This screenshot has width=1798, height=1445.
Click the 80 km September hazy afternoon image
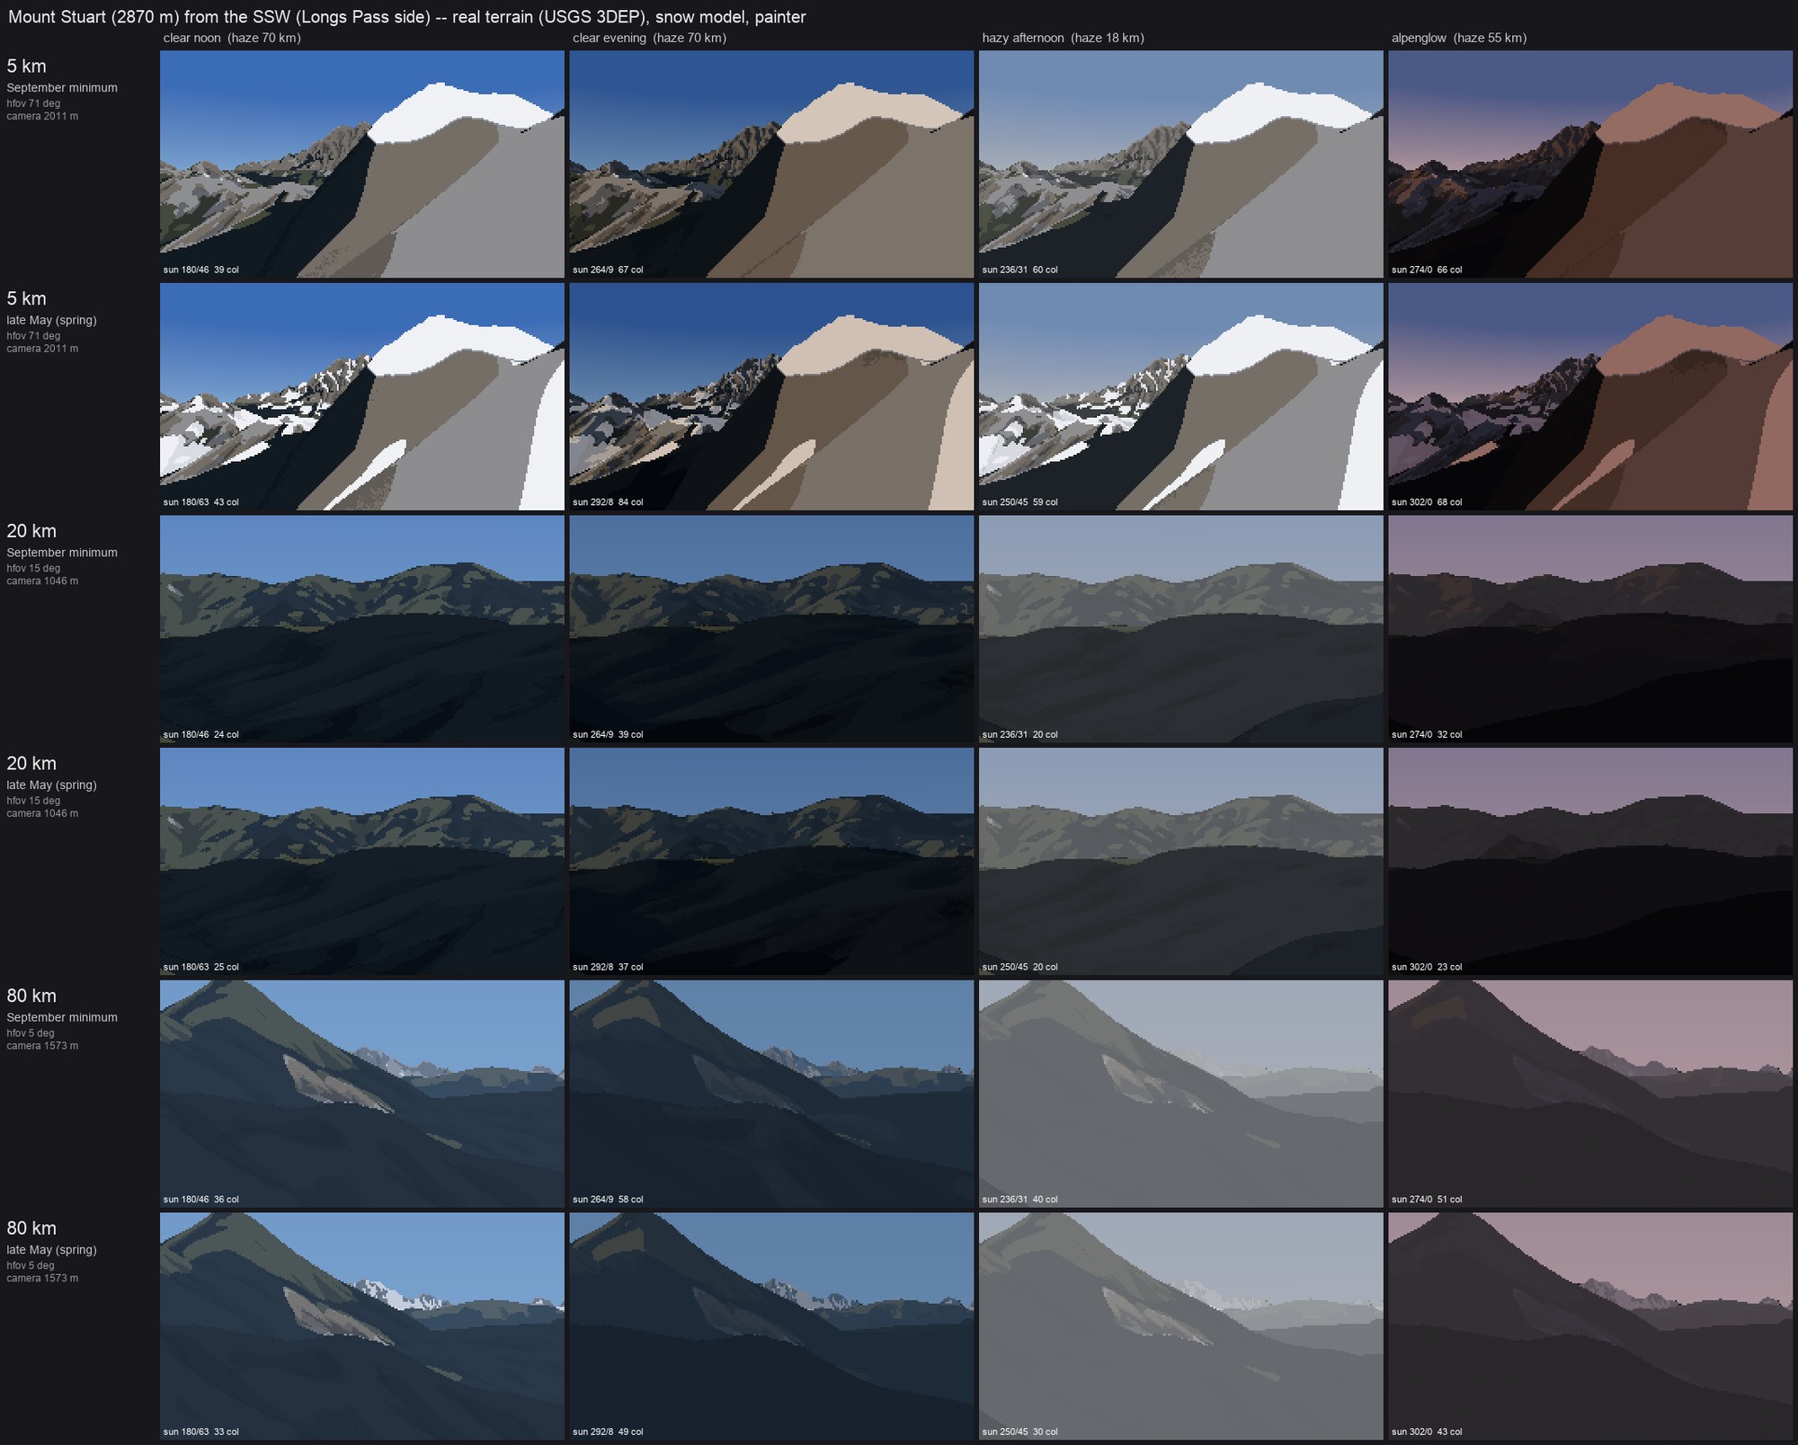(1180, 1094)
